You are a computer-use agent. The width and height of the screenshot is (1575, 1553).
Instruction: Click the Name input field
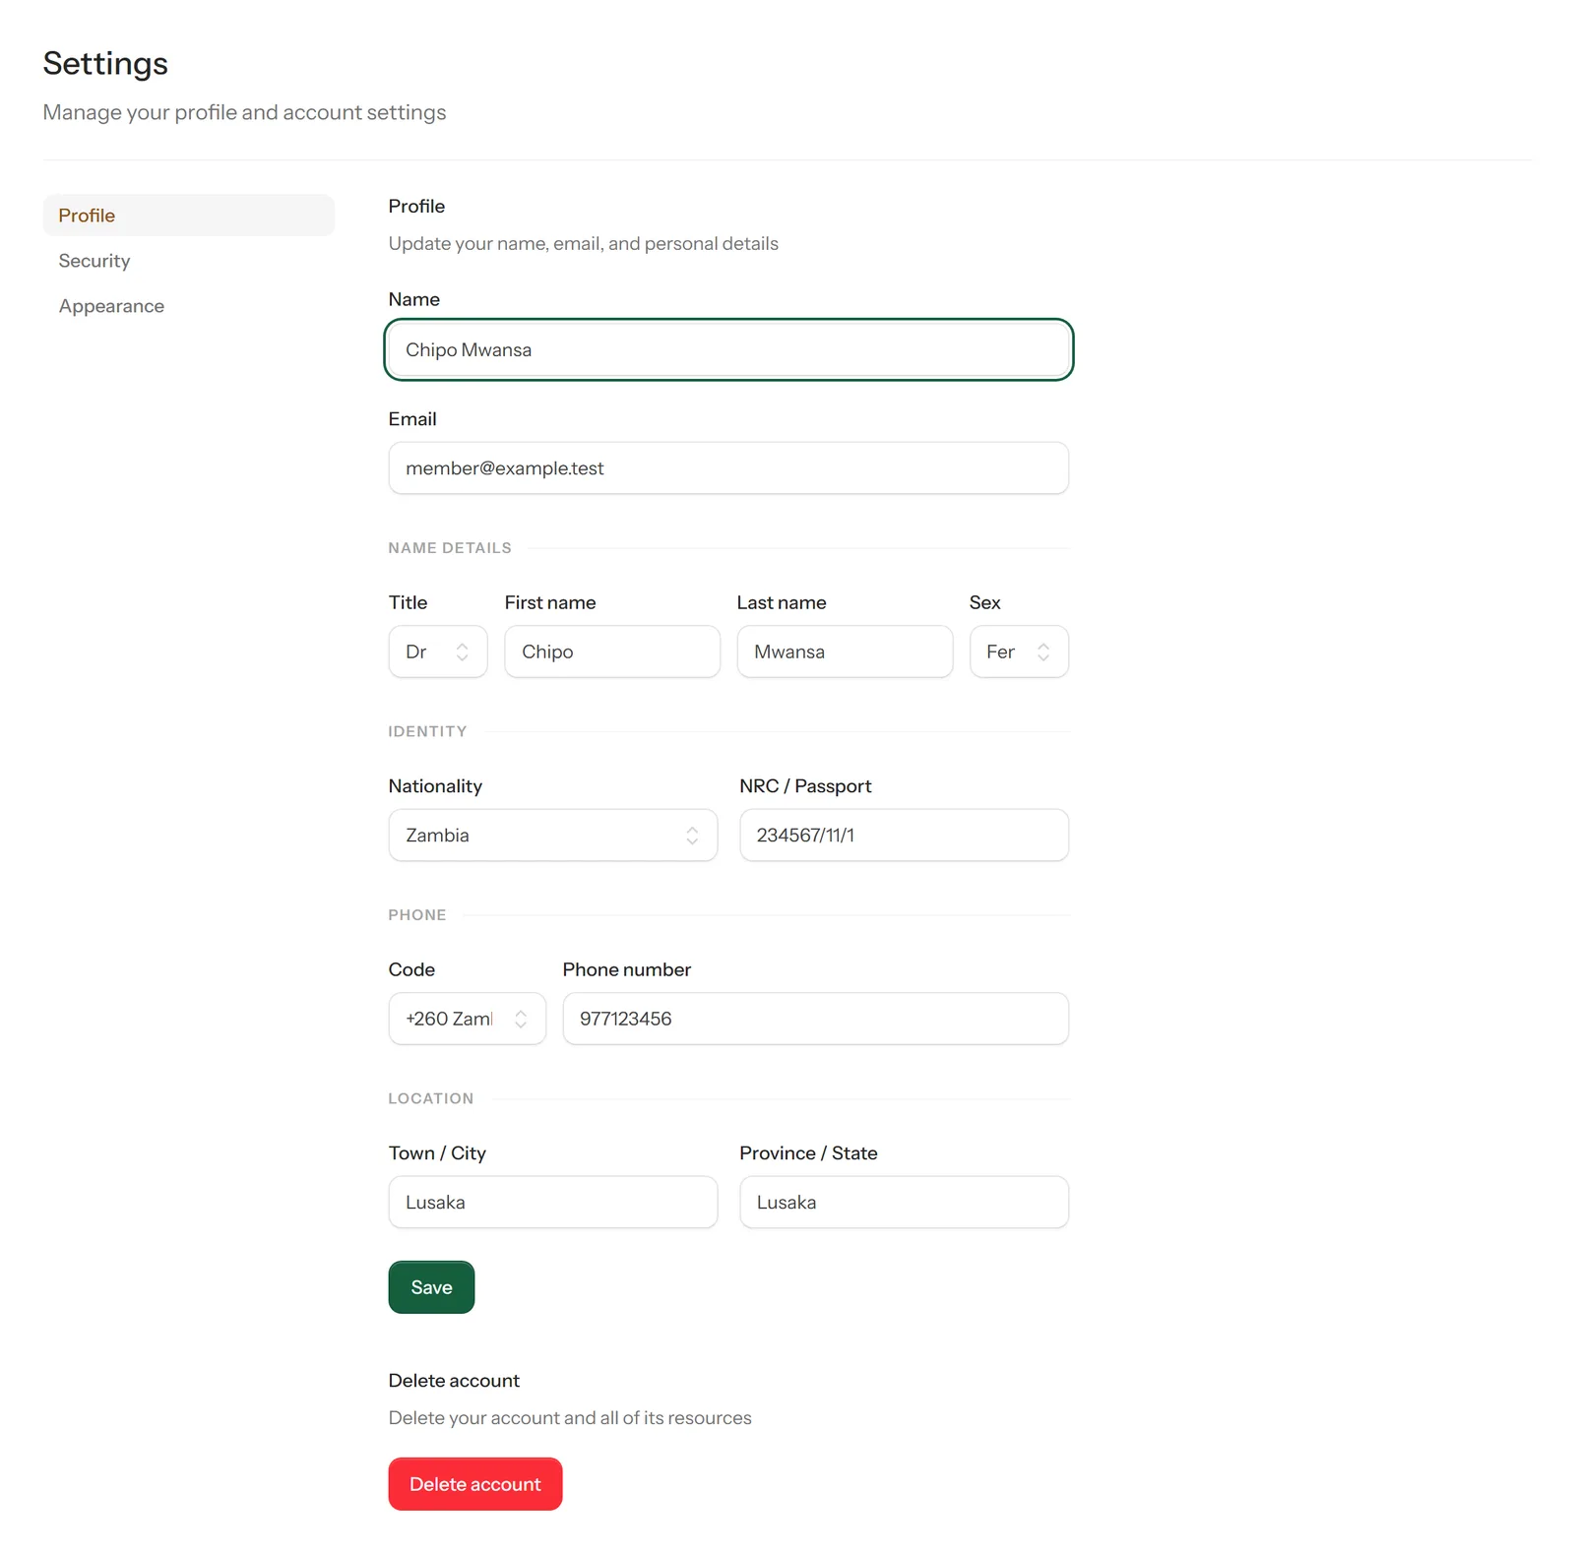coord(728,349)
